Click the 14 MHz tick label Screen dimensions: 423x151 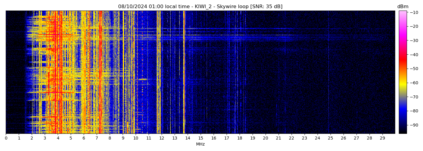pyautogui.click(x=188, y=138)
